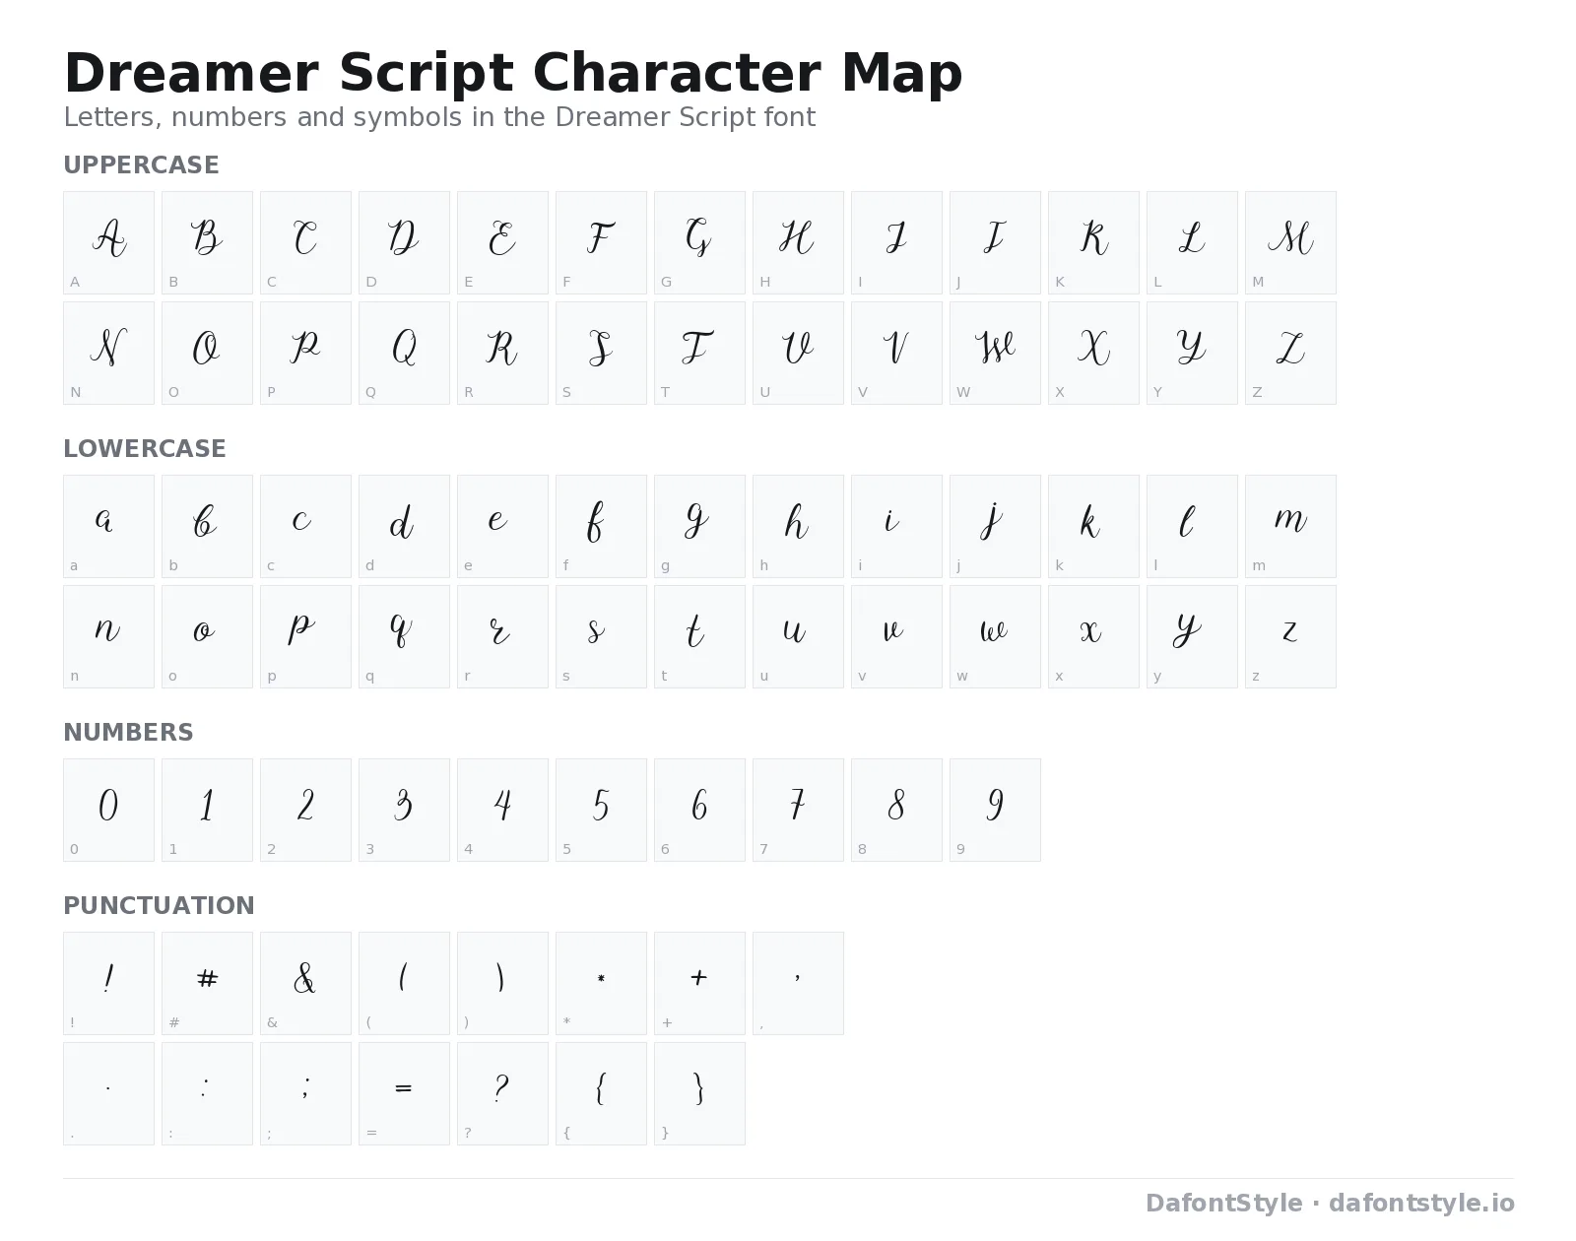Select the number 0 glyph card
Screen dimensions: 1576x1241
108,810
